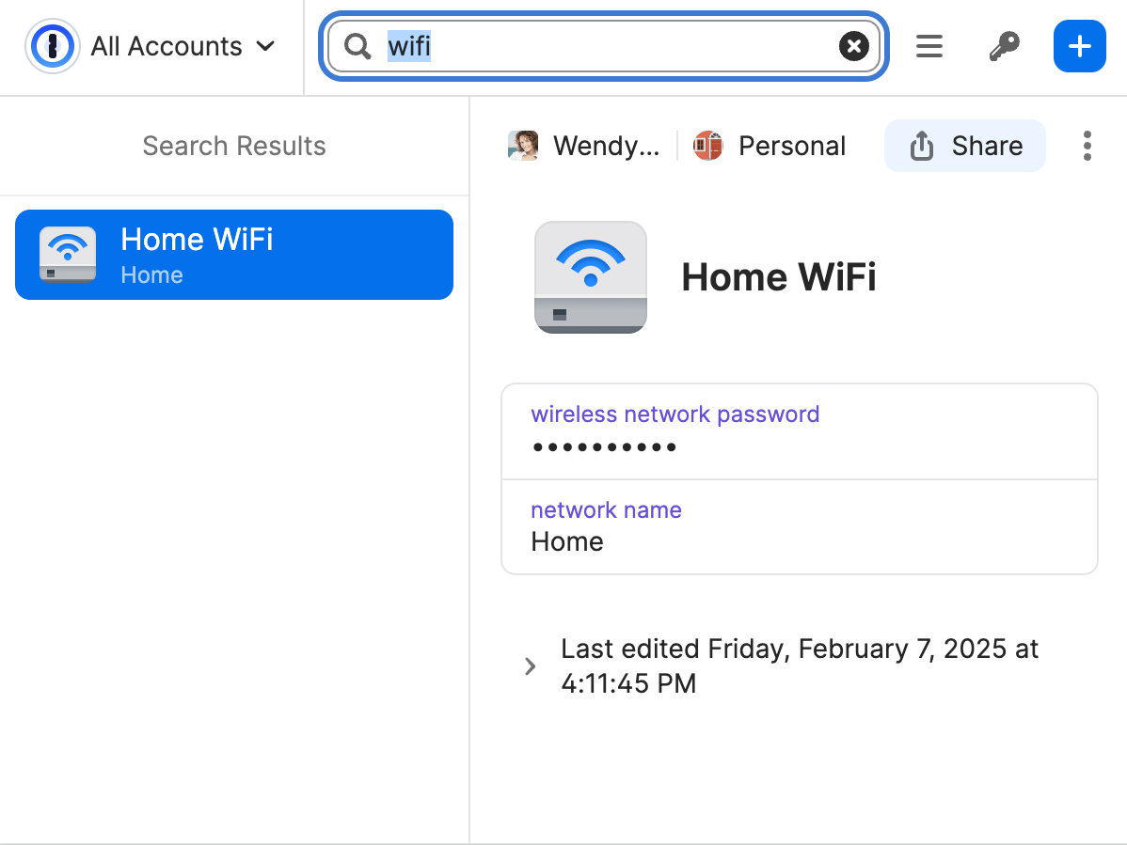Open the password generator key icon
1127x845 pixels.
(1004, 47)
